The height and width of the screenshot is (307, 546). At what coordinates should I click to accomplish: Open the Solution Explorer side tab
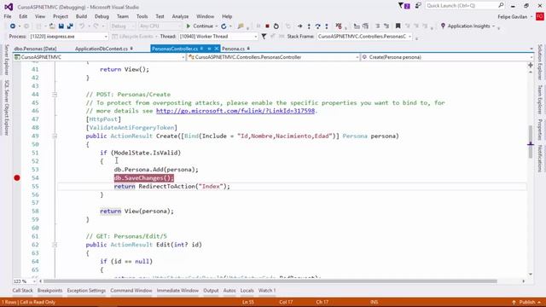(540, 62)
